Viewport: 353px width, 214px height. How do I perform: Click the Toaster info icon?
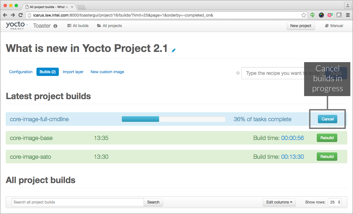55,26
